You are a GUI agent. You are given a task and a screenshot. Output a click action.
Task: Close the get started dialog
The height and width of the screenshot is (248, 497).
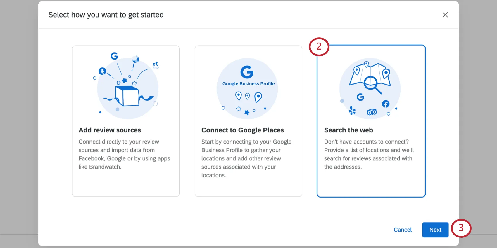point(445,15)
